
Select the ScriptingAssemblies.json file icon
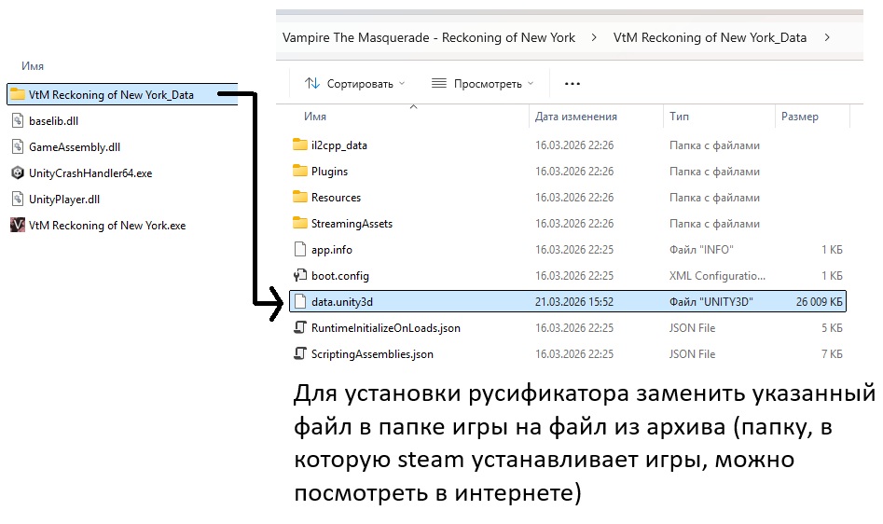(x=299, y=354)
